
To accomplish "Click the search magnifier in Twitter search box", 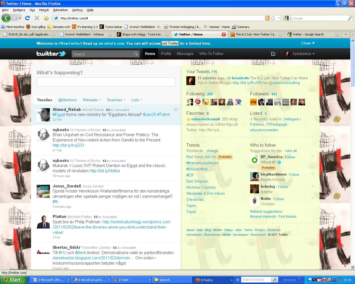I will click(136, 54).
